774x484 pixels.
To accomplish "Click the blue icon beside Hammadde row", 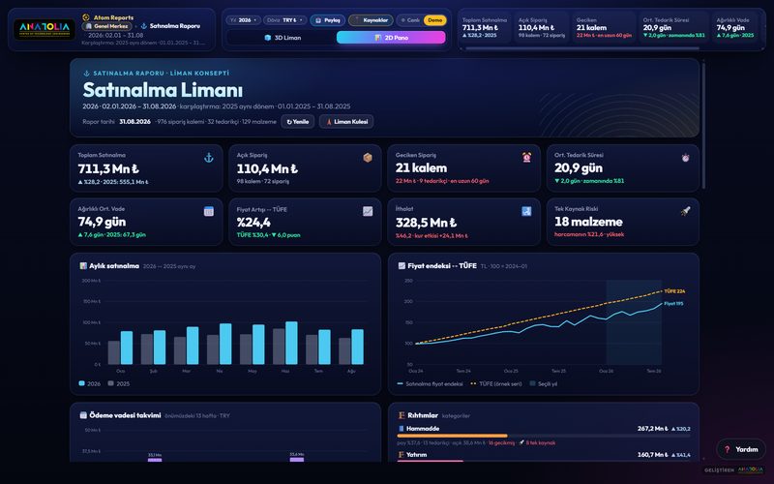I will pyautogui.click(x=402, y=429).
